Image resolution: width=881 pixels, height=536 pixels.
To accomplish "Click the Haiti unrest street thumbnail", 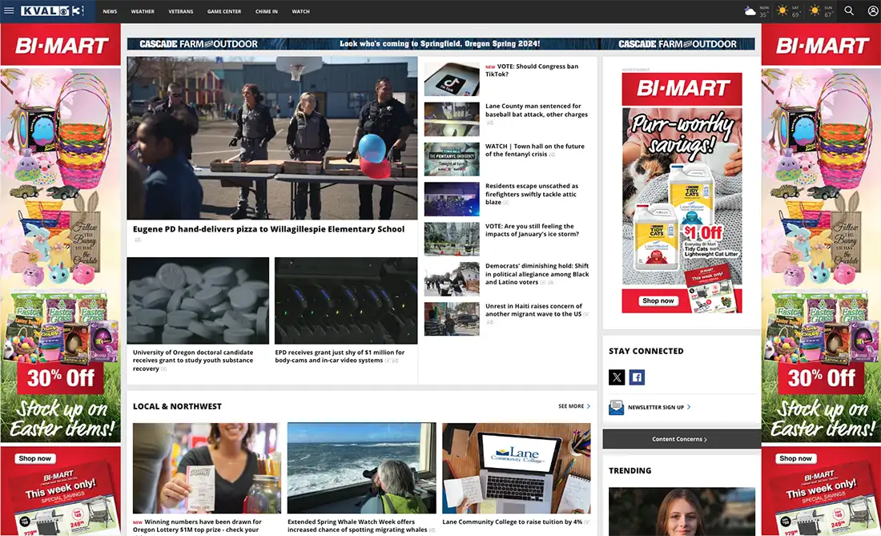I will [x=452, y=319].
